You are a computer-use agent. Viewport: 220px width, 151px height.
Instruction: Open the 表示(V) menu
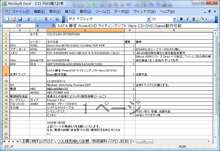55,12
